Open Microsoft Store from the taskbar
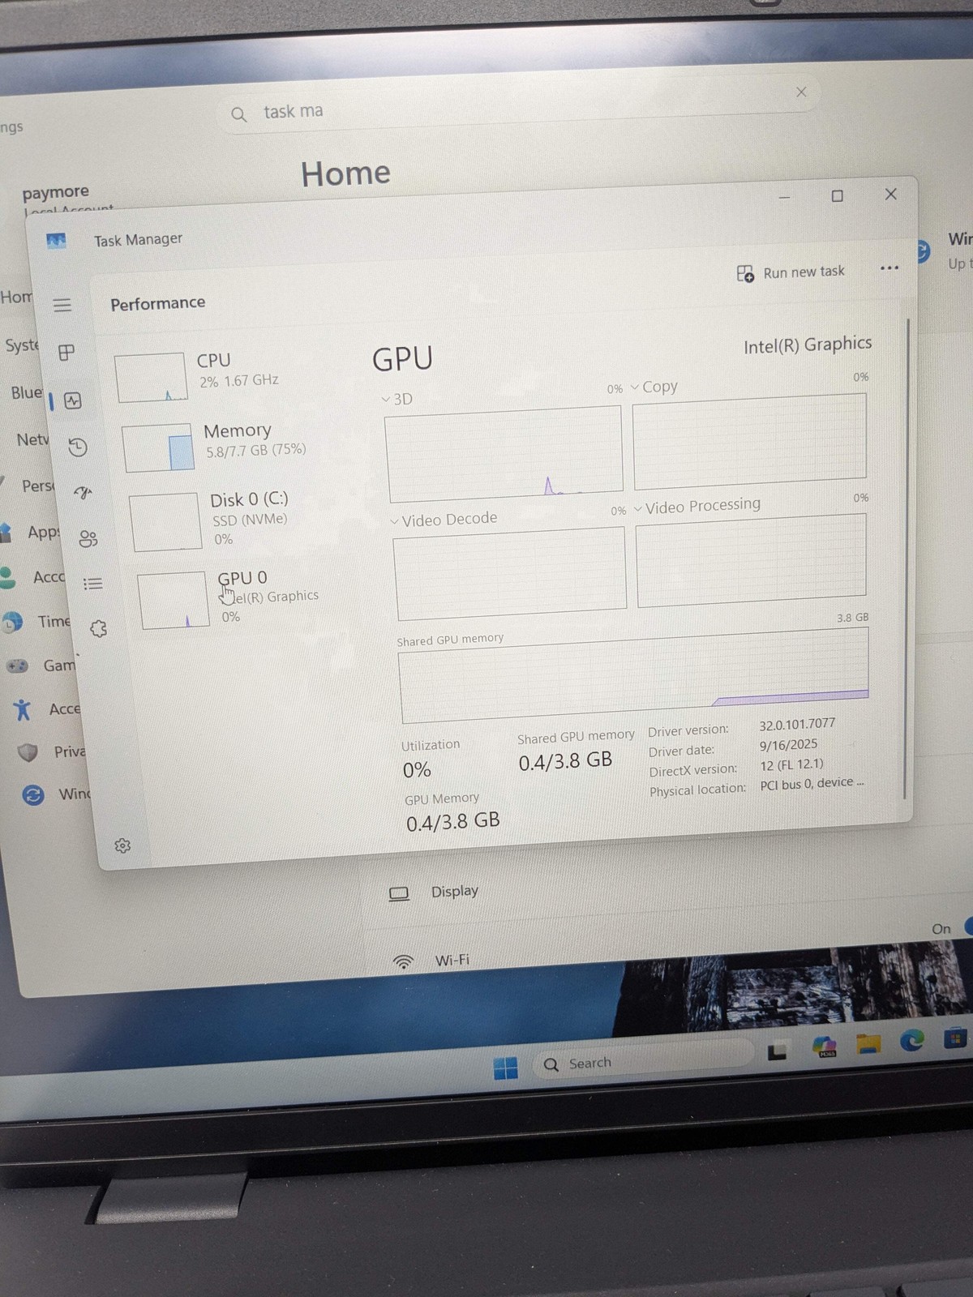This screenshot has width=973, height=1297. coord(955,1038)
